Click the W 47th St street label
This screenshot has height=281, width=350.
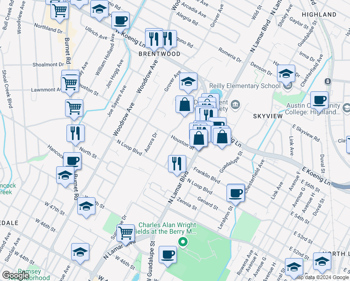pyautogui.click(x=54, y=208)
